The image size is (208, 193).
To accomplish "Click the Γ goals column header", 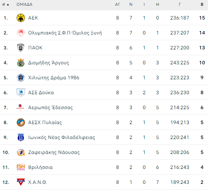I will point(180,5).
